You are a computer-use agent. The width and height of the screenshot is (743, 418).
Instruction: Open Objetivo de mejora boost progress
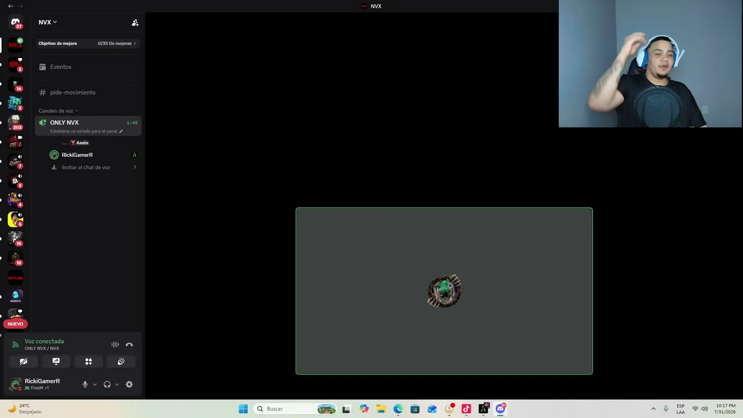(x=87, y=44)
